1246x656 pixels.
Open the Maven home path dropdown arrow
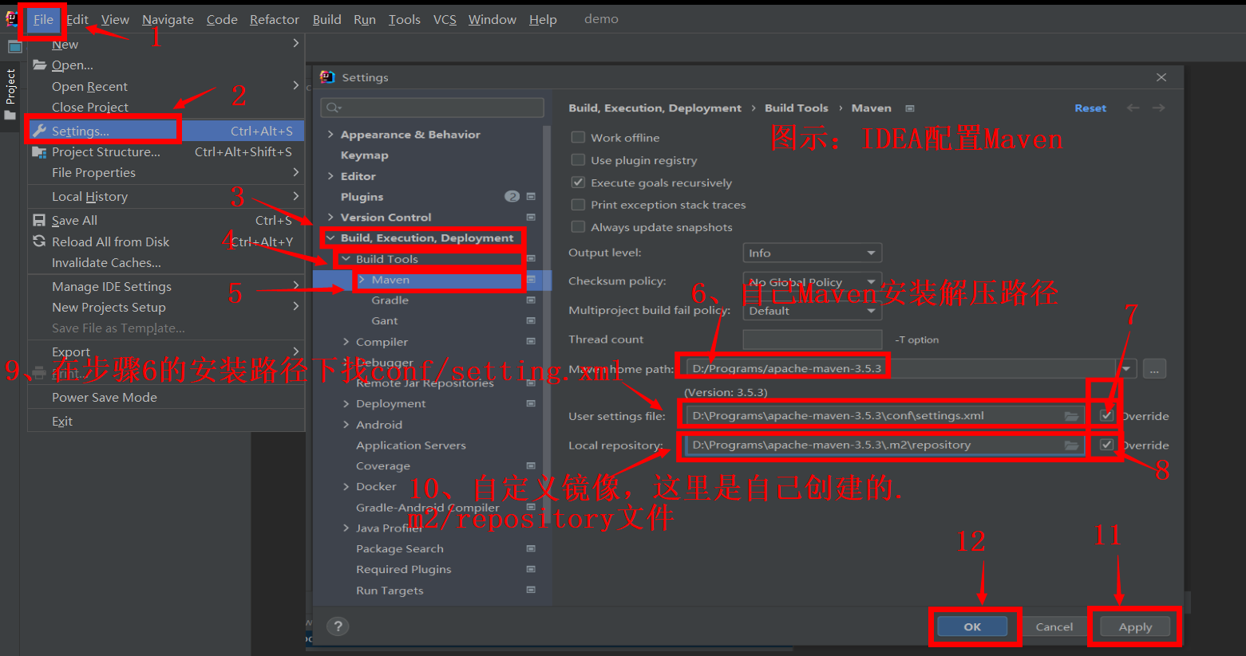point(1126,369)
